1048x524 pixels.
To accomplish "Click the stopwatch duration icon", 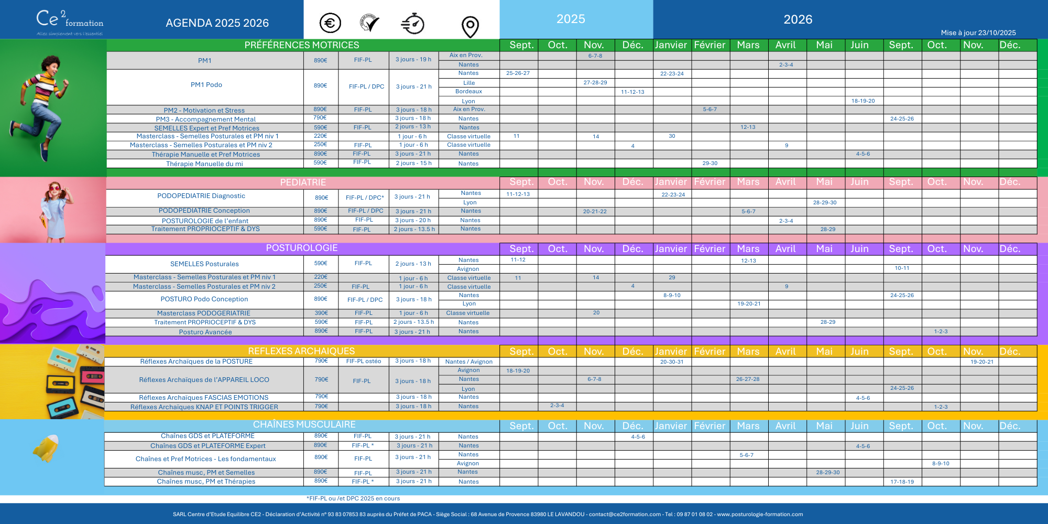I will pyautogui.click(x=413, y=24).
